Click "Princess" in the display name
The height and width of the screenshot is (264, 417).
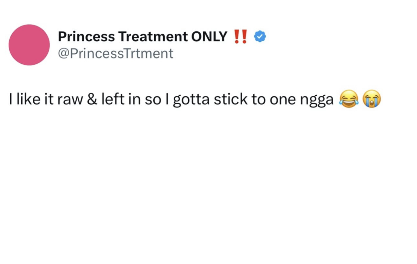[x=86, y=37]
